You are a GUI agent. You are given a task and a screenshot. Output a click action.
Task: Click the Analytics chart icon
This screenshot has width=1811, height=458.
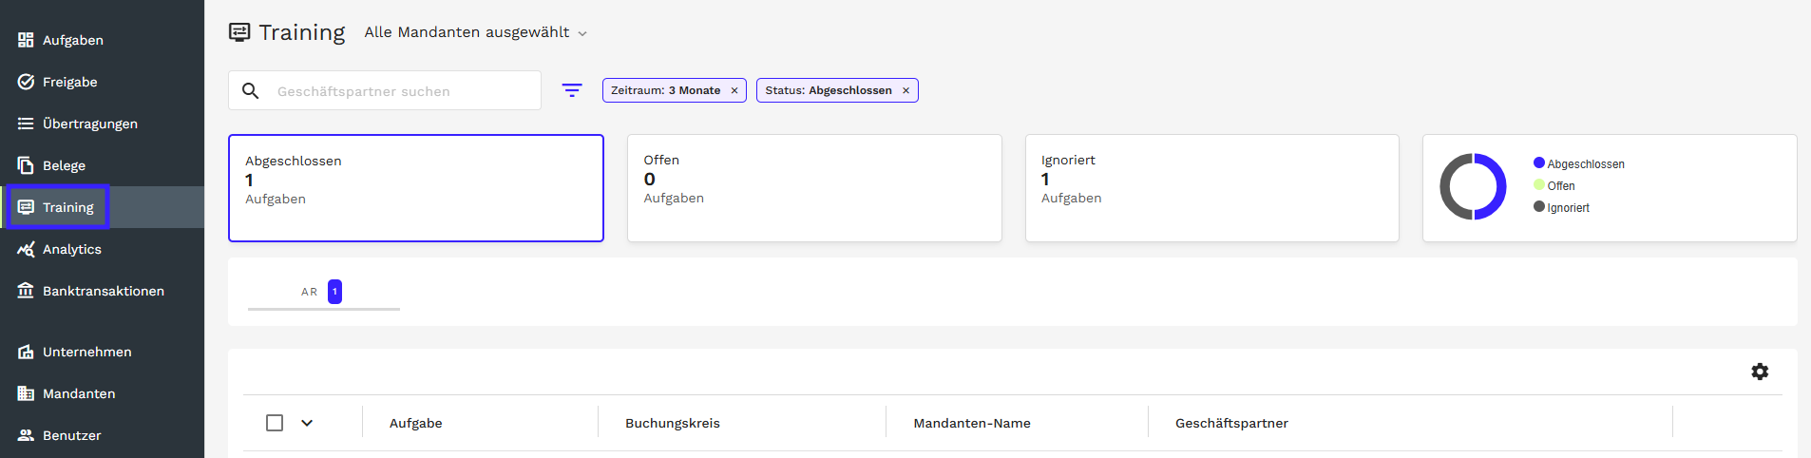pos(26,249)
